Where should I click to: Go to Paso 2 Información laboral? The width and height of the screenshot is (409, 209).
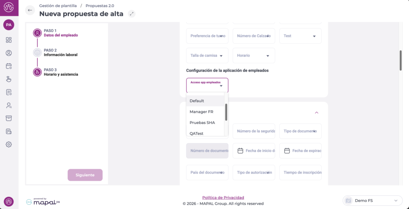click(60, 53)
